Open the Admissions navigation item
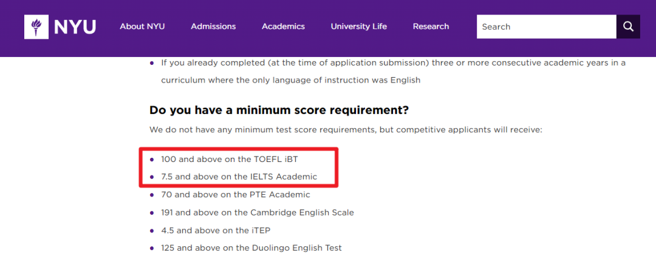The height and width of the screenshot is (267, 656). pyautogui.click(x=213, y=26)
